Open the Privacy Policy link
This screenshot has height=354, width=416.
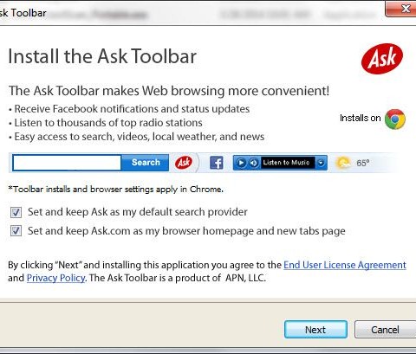coord(56,278)
